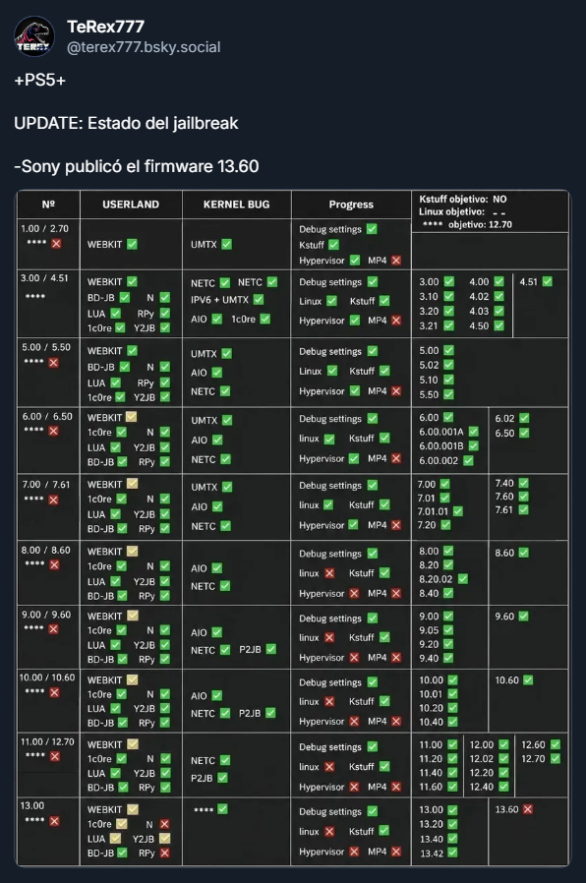This screenshot has width=586, height=883.
Task: Click the TeRex777 display name
Action: (x=105, y=27)
